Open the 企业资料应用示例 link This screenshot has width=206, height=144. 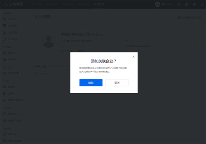tap(190, 18)
